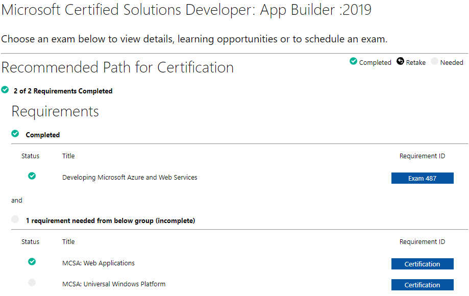Click Requirement ID header above Certification buttons
This screenshot has height=296, width=469.
(x=423, y=242)
